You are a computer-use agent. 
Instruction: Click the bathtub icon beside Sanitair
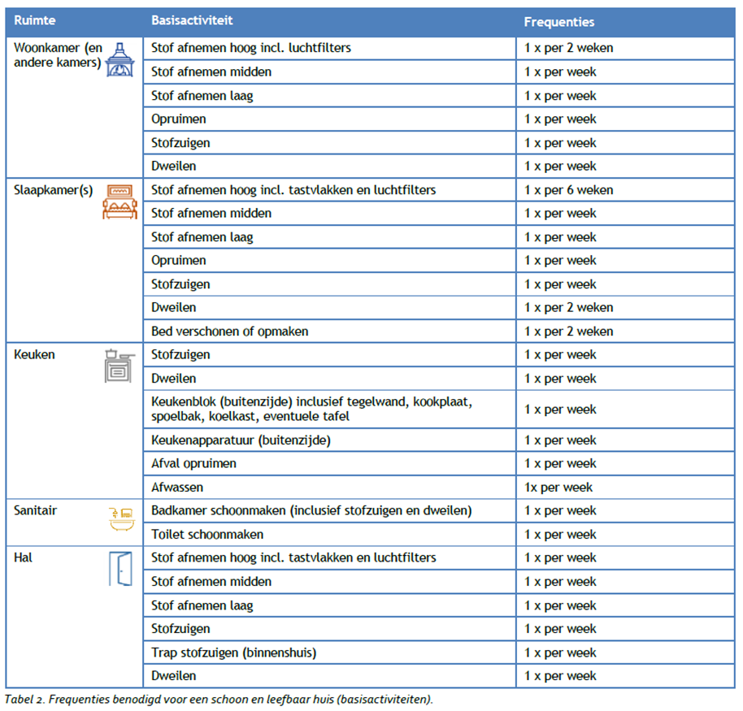tap(120, 520)
